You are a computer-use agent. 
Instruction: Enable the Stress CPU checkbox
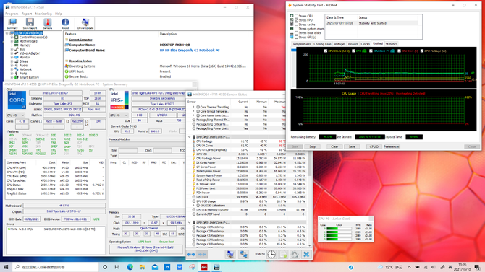click(x=296, y=16)
